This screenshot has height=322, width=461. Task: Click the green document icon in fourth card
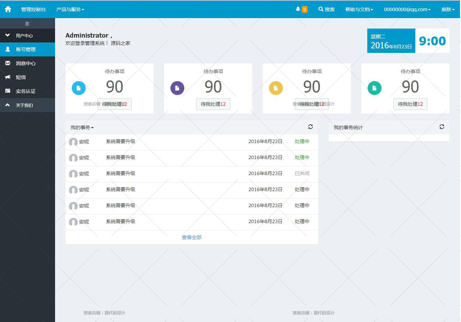(375, 88)
